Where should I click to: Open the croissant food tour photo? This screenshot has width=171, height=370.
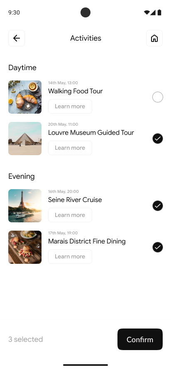pyautogui.click(x=25, y=97)
